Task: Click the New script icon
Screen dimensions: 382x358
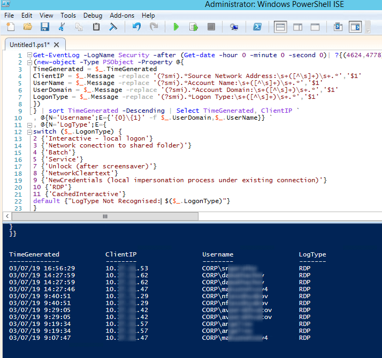Action: (x=11, y=27)
